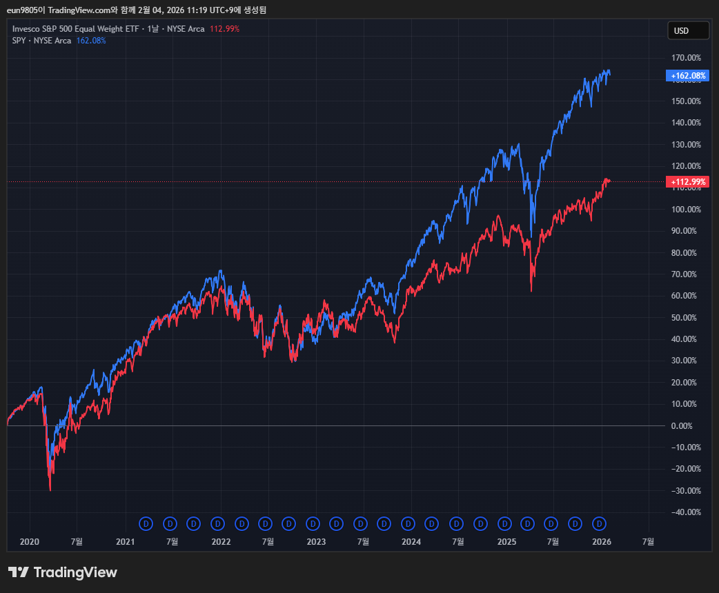Click the 2020 label on time axis
Image resolution: width=719 pixels, height=593 pixels.
pyautogui.click(x=30, y=542)
